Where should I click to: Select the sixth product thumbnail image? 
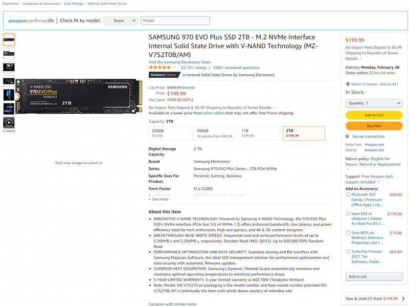9,109
